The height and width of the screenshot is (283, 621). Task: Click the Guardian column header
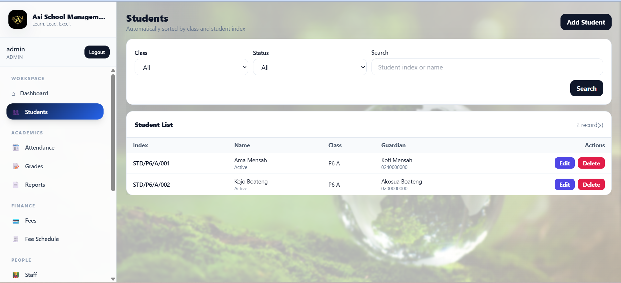pyautogui.click(x=393, y=145)
